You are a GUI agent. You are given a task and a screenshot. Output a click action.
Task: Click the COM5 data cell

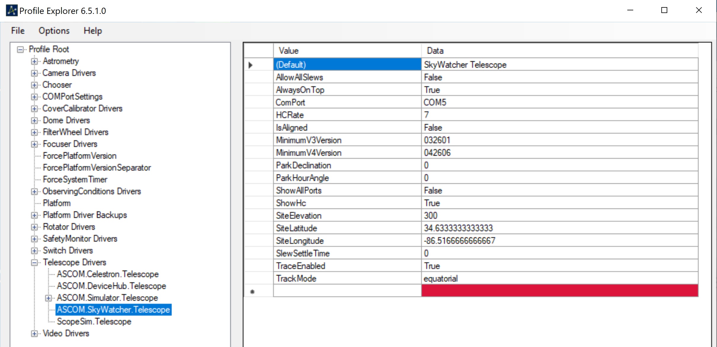(560, 102)
